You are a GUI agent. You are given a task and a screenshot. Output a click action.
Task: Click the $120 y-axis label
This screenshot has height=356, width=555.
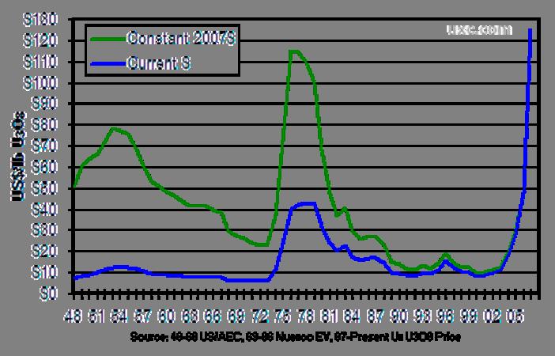click(x=40, y=41)
